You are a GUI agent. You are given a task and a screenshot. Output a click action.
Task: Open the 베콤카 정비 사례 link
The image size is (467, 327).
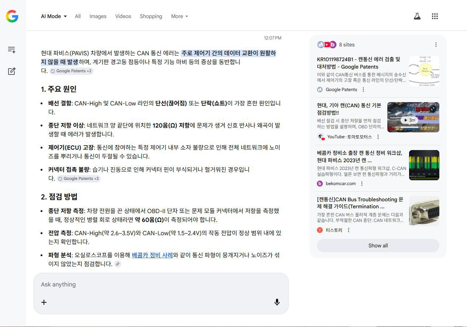pos(152,254)
